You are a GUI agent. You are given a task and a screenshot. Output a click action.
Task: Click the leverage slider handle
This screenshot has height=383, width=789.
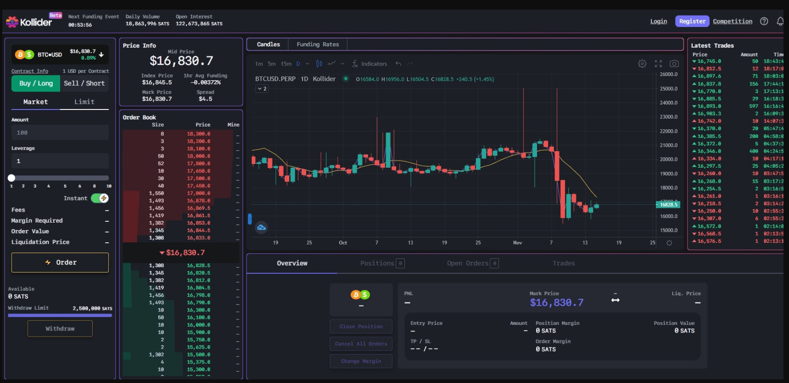11,178
